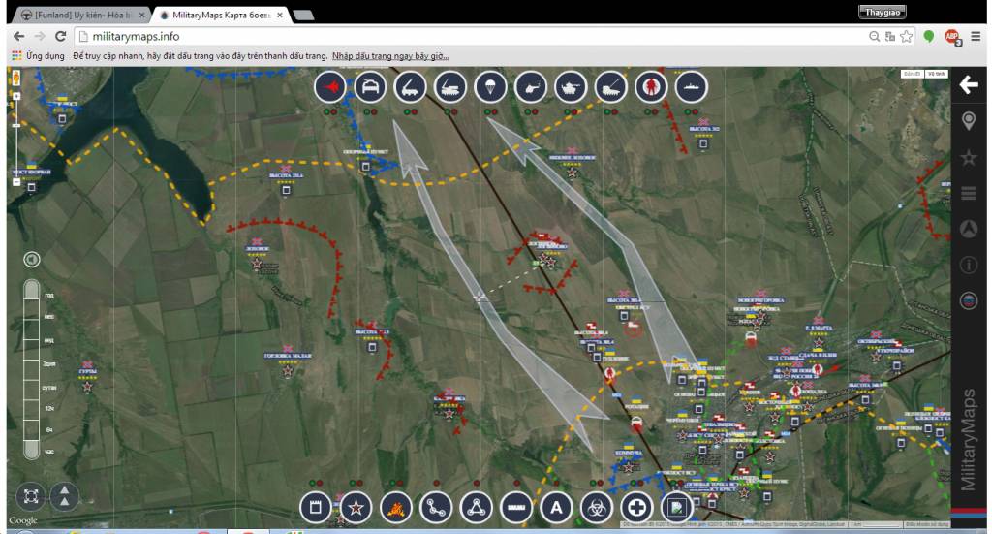Screen dimensions: 992x534
Task: Click the Street View pegman icon
Action: [16, 78]
